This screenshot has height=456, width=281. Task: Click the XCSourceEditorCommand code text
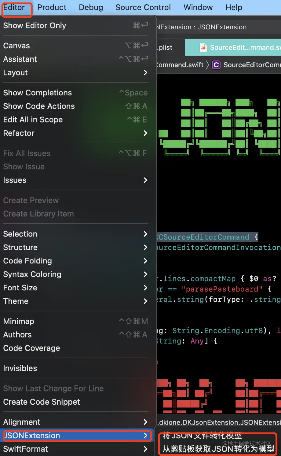coord(203,237)
